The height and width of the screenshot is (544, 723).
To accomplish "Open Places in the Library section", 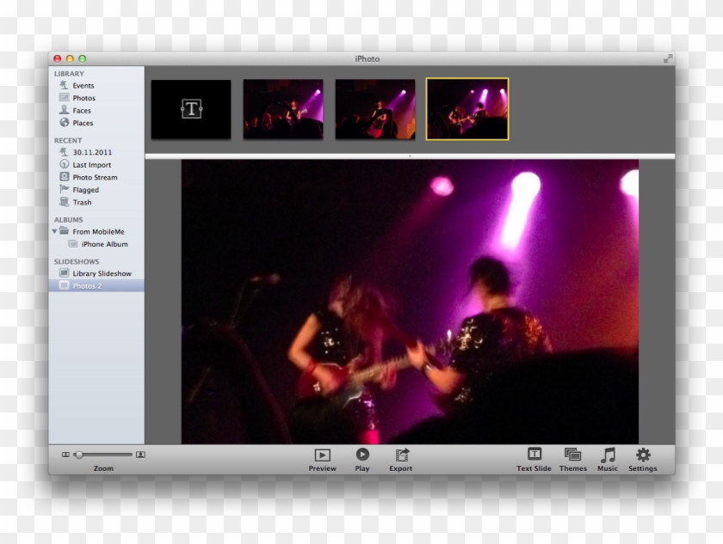I will coord(64,122).
